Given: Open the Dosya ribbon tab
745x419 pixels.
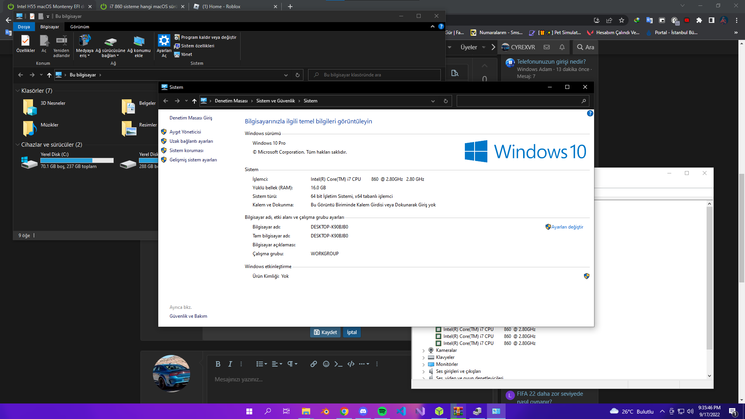Looking at the screenshot, I should pos(24,27).
